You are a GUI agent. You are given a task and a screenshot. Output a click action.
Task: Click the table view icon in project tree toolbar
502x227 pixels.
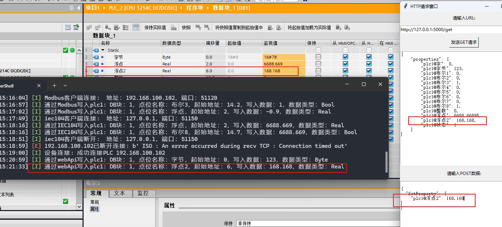coord(68,27)
